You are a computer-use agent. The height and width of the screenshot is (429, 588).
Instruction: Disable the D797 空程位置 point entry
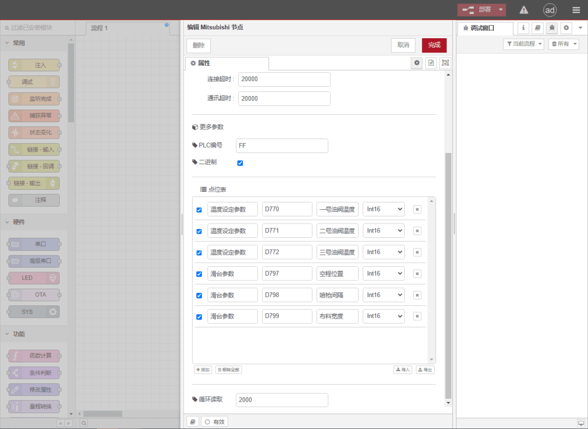(199, 274)
